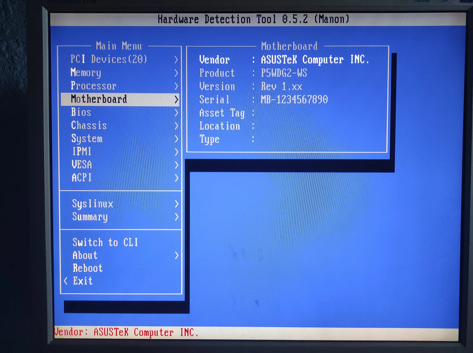Select the VESA menu item
Viewport: 473px width, 353px height.
120,165
